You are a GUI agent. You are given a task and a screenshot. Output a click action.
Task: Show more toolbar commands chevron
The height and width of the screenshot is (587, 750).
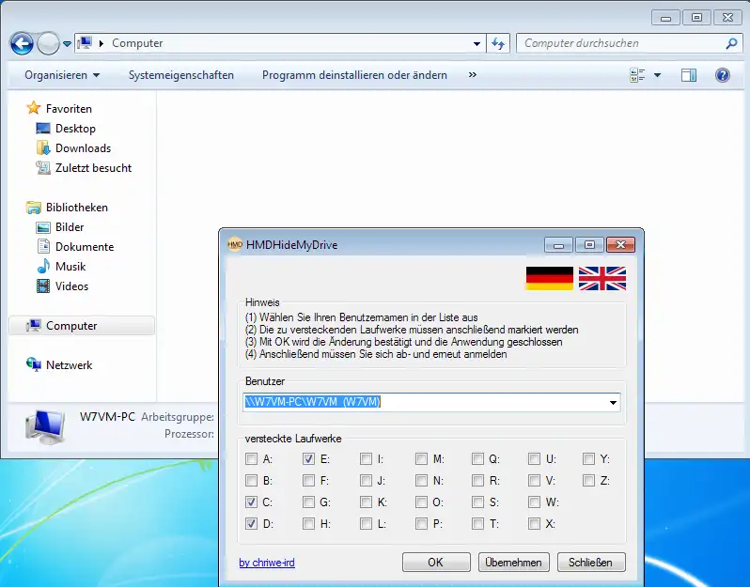[x=473, y=74]
